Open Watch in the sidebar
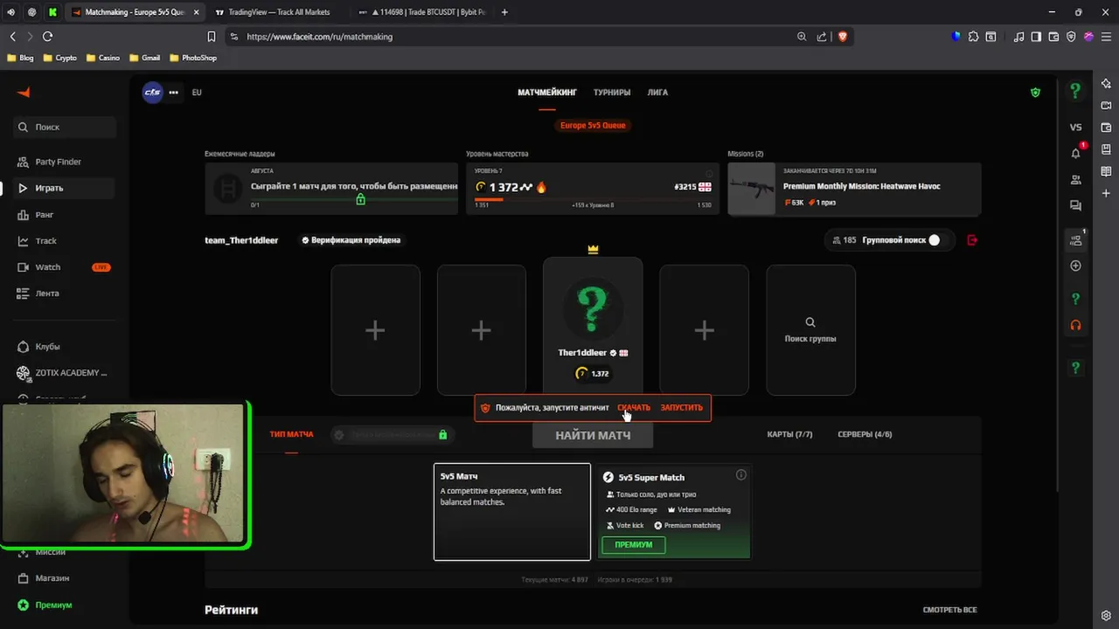The height and width of the screenshot is (629, 1119). [65, 267]
